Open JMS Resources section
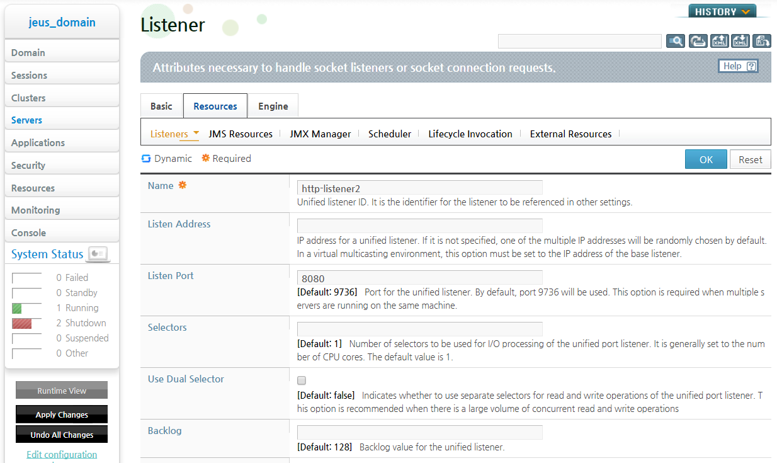 pos(241,134)
